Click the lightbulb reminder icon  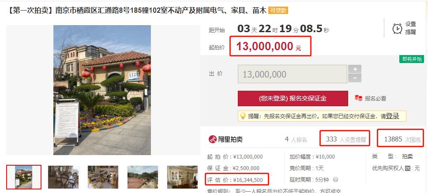point(242,116)
